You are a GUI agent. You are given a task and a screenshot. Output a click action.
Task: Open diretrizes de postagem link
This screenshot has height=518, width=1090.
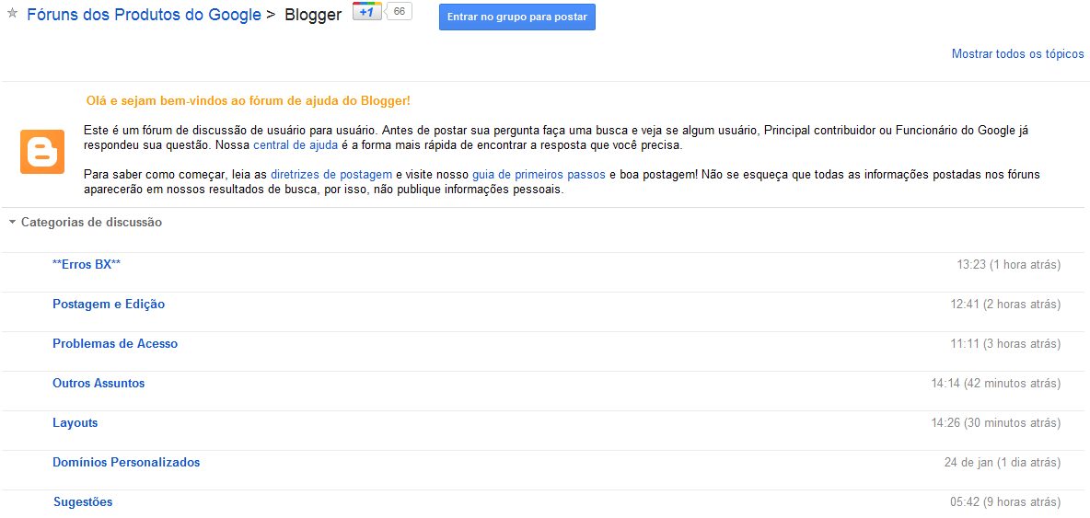coord(331,174)
